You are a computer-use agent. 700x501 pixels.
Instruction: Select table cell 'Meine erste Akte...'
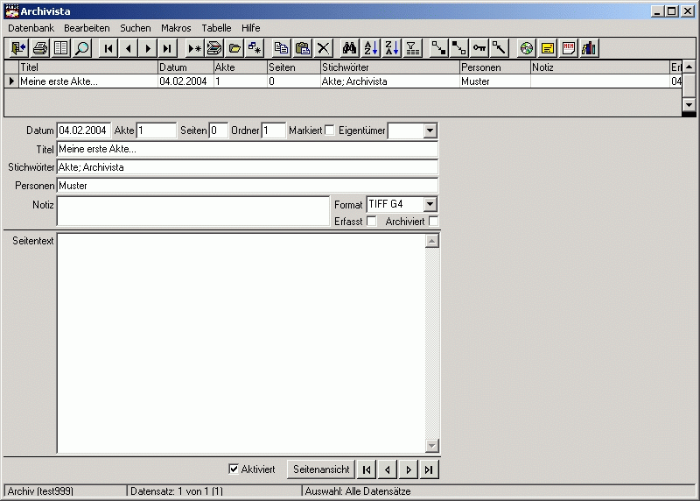coord(88,81)
